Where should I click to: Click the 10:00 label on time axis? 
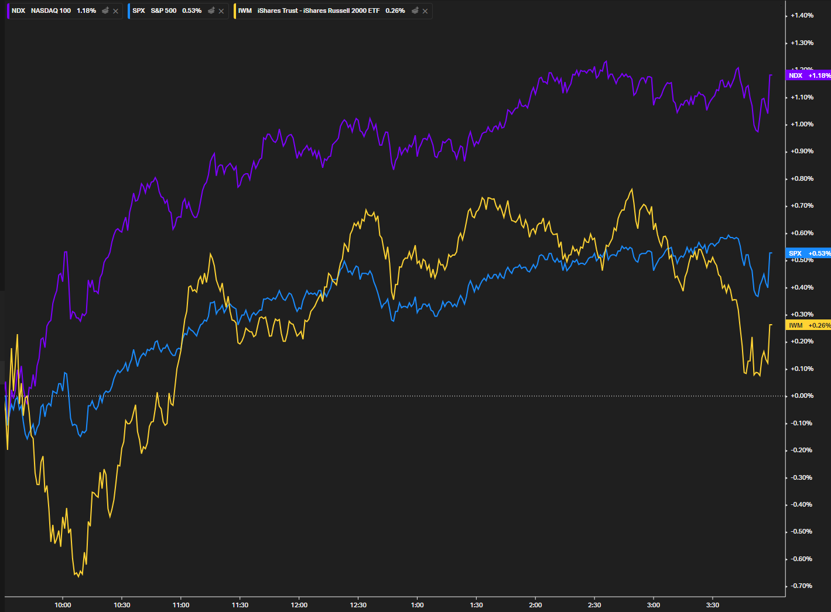pyautogui.click(x=63, y=605)
